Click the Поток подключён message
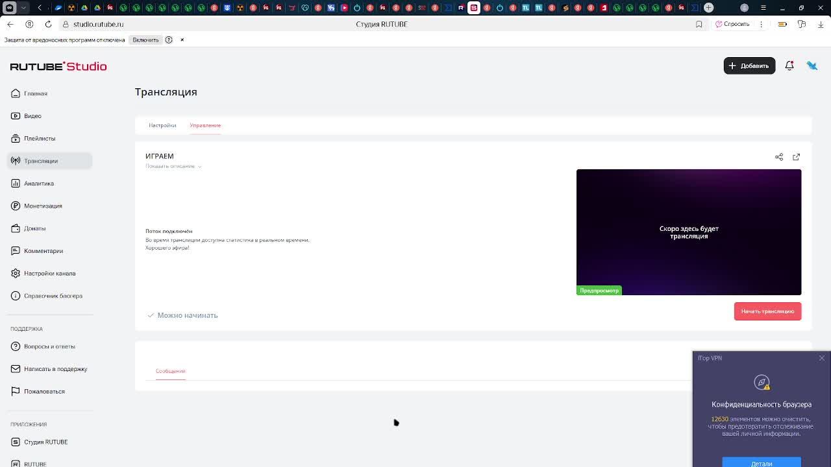Image resolution: width=831 pixels, height=467 pixels. [169, 231]
